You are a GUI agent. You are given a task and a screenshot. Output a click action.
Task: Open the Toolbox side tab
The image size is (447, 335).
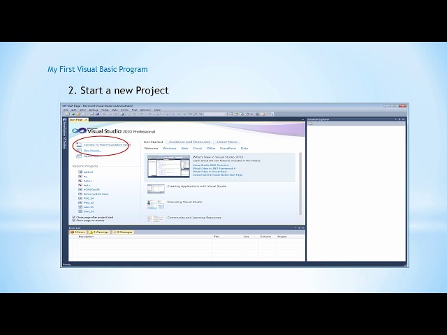point(64,143)
